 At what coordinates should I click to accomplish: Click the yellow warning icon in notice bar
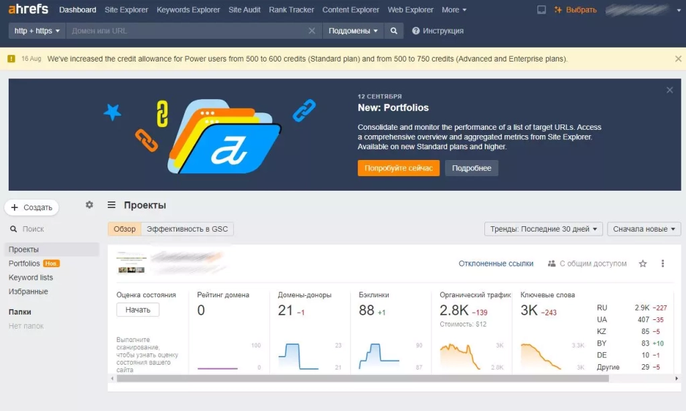click(11, 59)
